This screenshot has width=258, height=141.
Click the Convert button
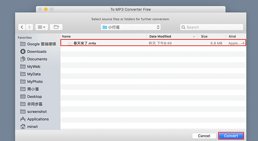tap(231, 136)
